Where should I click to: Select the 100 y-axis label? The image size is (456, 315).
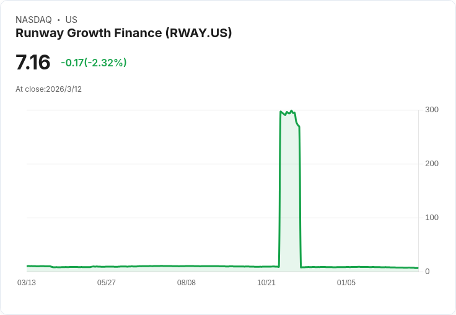[432, 218]
